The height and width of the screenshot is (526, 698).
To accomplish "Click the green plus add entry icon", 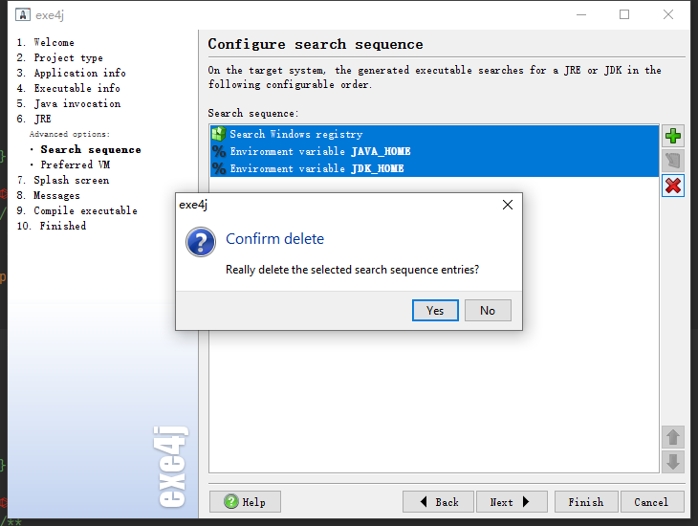I will pos(673,136).
